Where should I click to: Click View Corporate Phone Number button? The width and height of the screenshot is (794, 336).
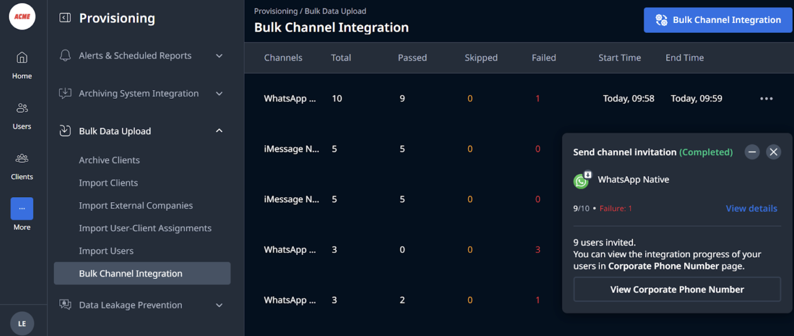[677, 289]
